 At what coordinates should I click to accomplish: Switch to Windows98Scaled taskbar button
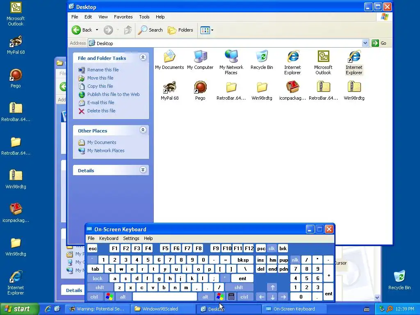point(163,309)
